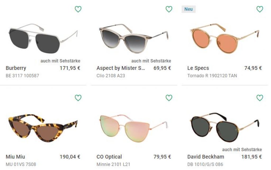Screen dimensions: 271x170
Task: Favorite the David Beckham sunglasses
Action: 260,98
